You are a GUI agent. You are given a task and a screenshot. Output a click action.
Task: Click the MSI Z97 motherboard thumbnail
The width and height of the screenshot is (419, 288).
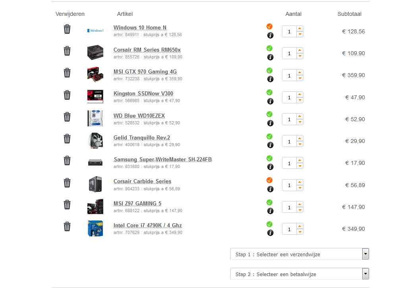[95, 206]
